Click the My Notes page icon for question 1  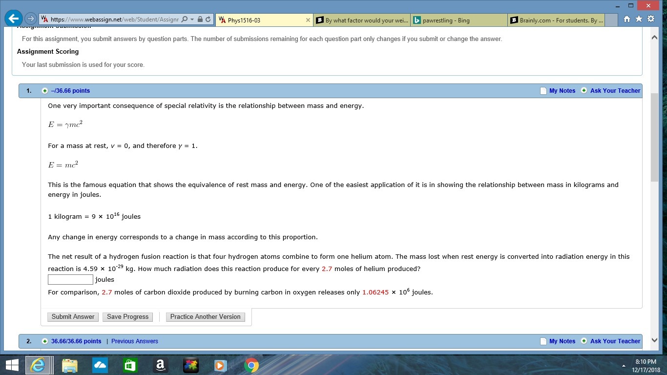point(543,91)
